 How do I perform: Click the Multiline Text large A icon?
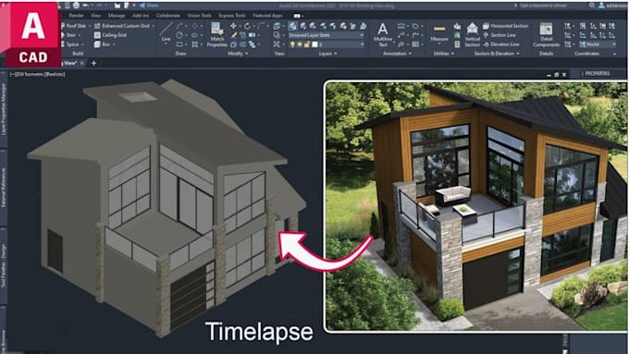(383, 29)
